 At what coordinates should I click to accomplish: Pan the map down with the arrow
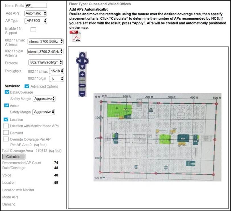[x=82, y=66]
